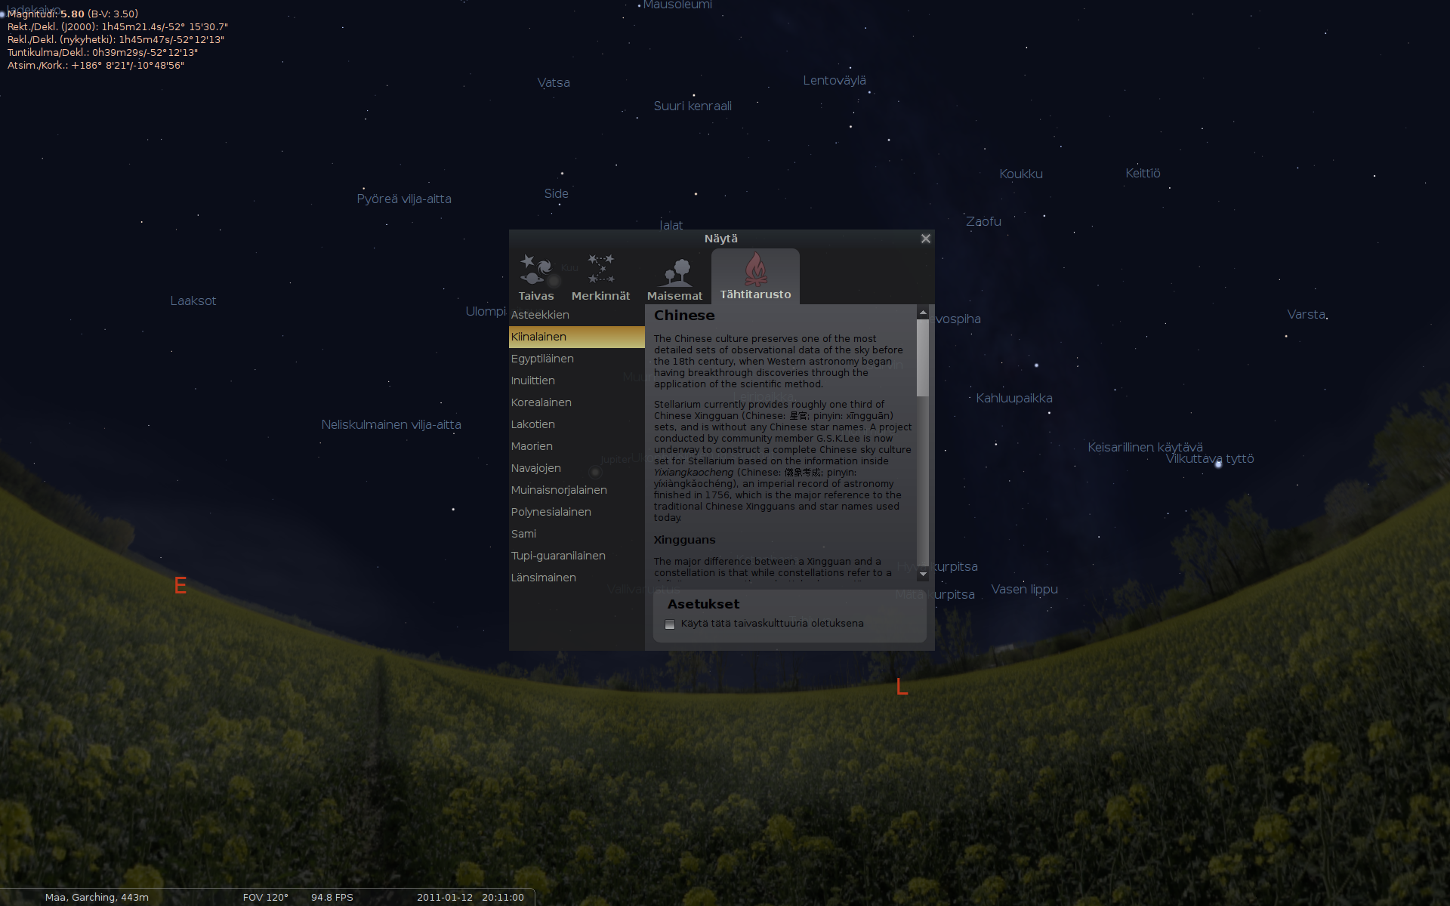Screen dimensions: 1450x906
Task: Click the Pyöreä vilja-aitta label
Action: click(404, 199)
